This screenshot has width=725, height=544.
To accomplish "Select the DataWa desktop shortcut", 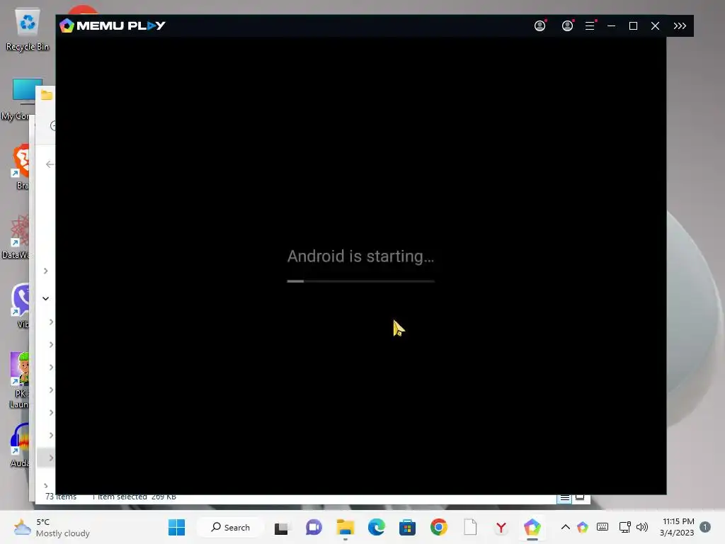I will (x=17, y=237).
